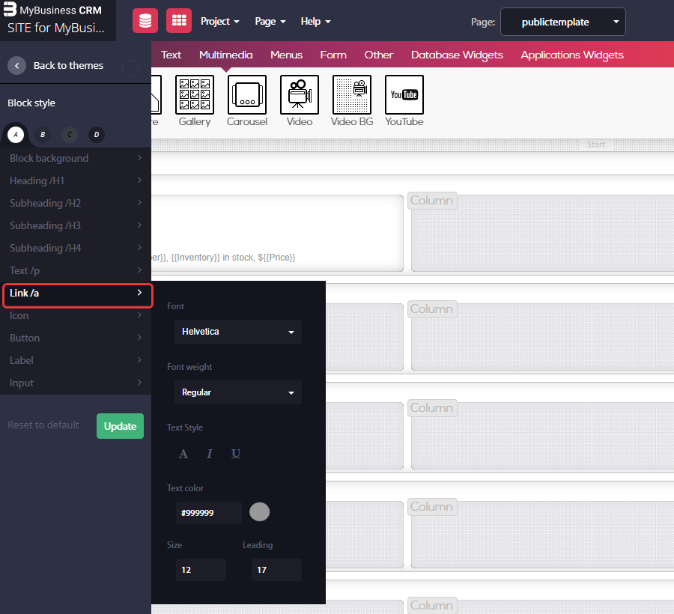Click the back arrow circle icon
The height and width of the screenshot is (614, 674).
[16, 66]
